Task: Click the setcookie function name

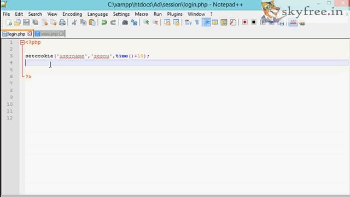Action: (39, 56)
